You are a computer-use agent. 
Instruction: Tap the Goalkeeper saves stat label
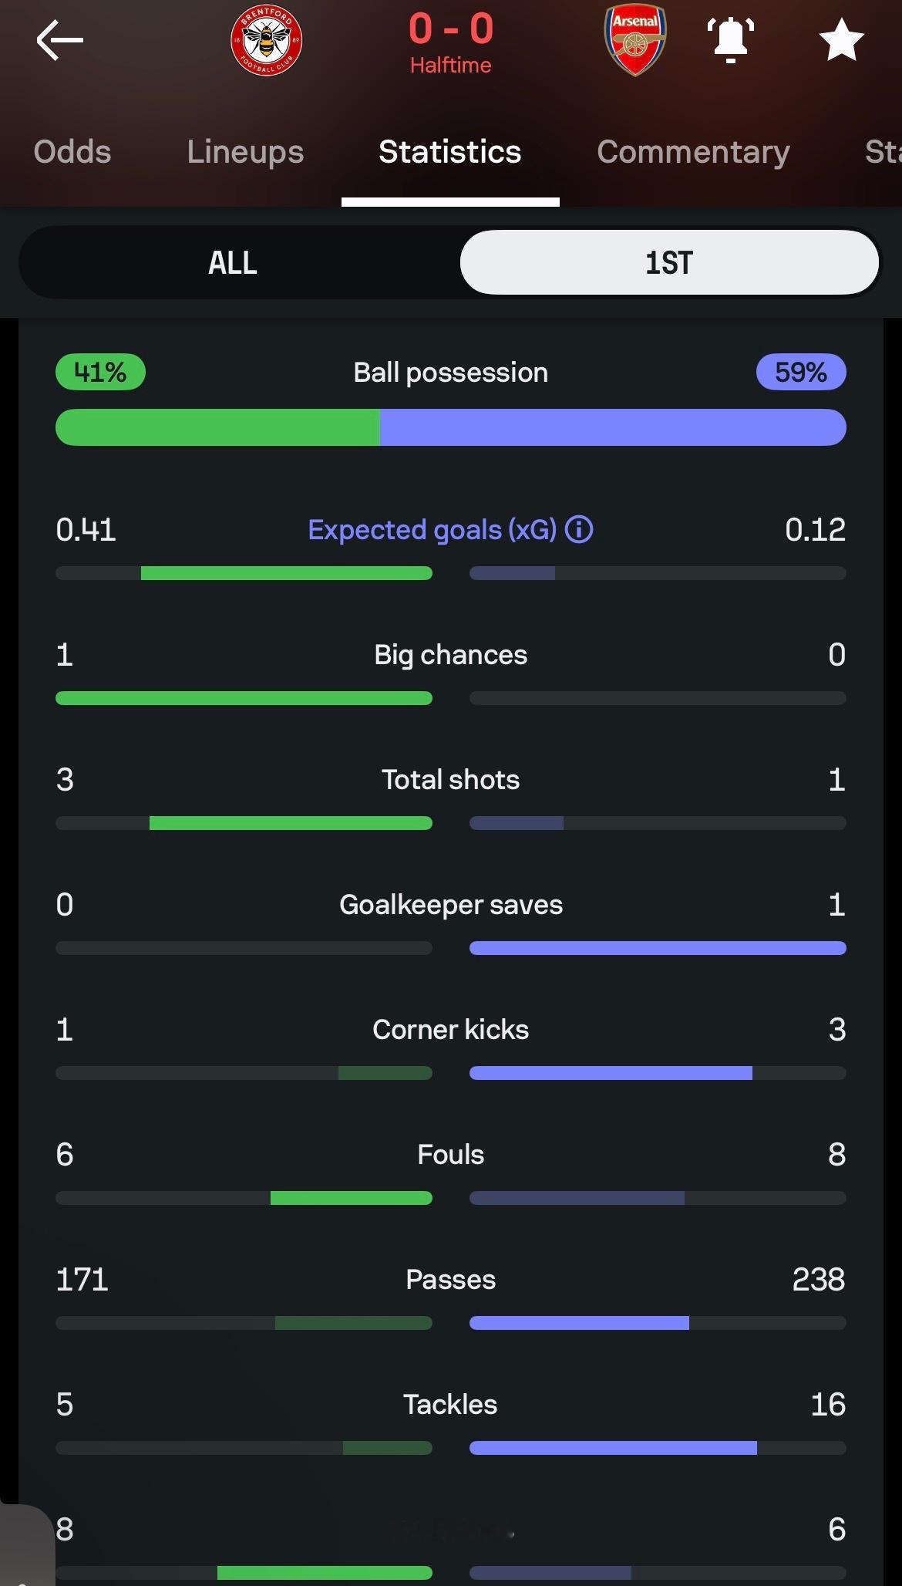pos(451,905)
